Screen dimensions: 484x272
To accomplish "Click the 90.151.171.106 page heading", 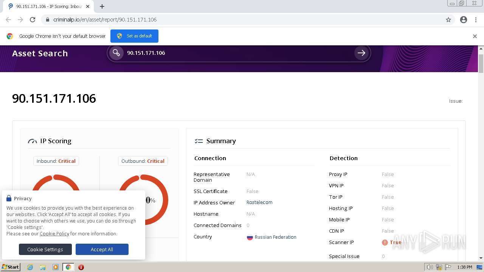I will (x=54, y=99).
